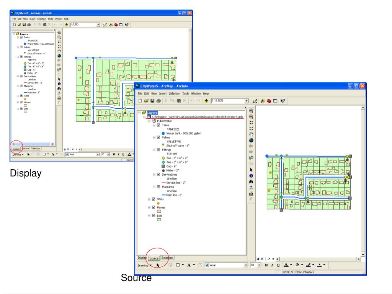Click Homes tan symbol swatch in front window
The height and width of the screenshot is (294, 392).
[x=159, y=211]
